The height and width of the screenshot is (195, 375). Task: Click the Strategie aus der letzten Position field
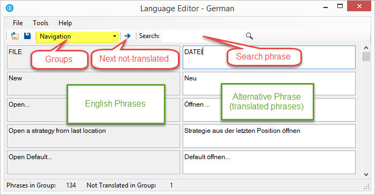[x=269, y=136]
